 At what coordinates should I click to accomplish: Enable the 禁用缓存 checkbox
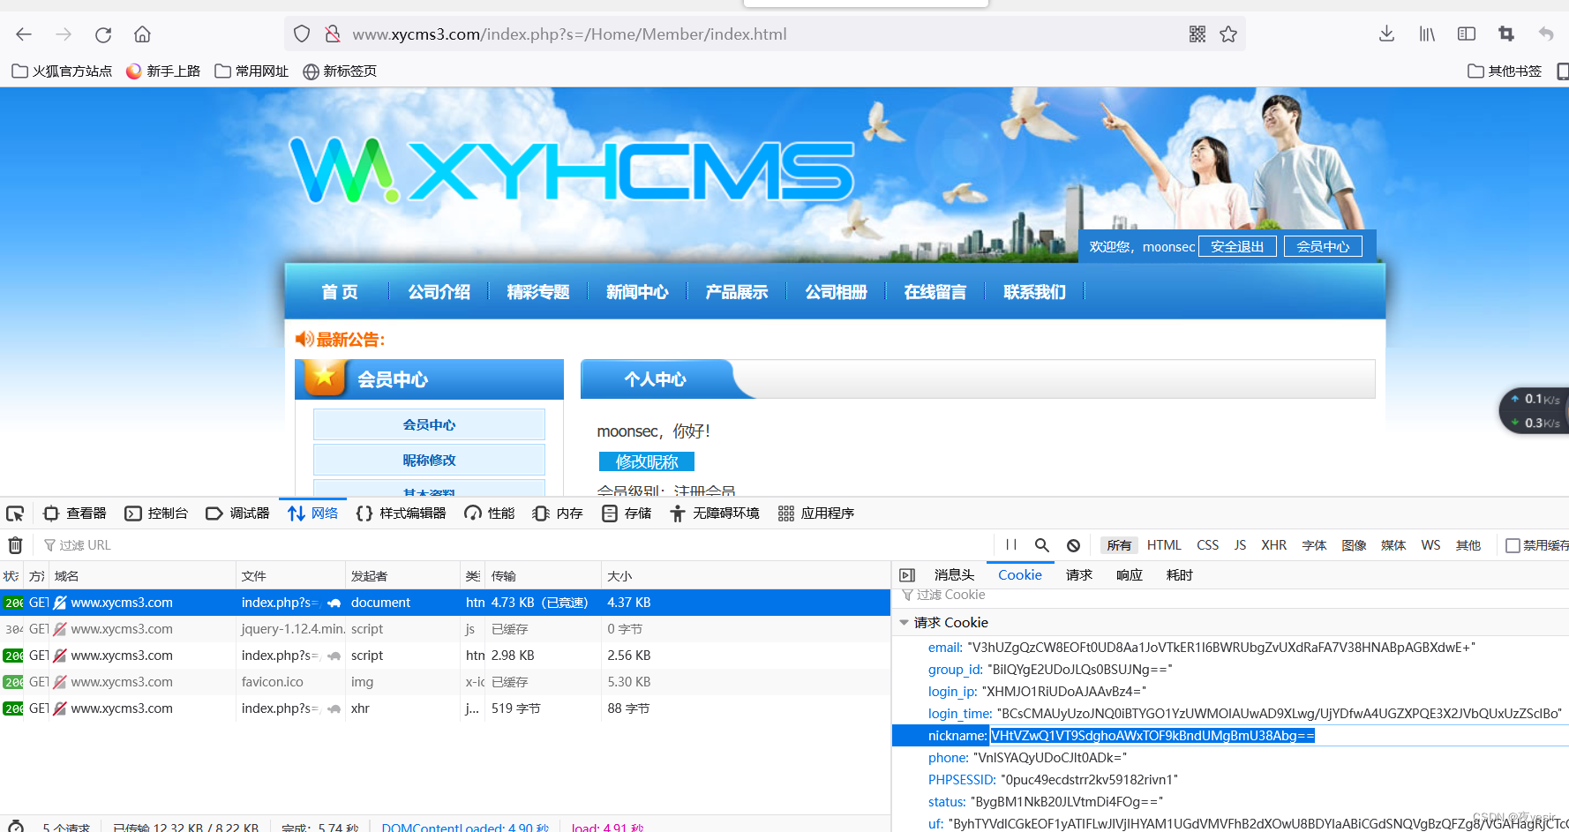pyautogui.click(x=1513, y=544)
